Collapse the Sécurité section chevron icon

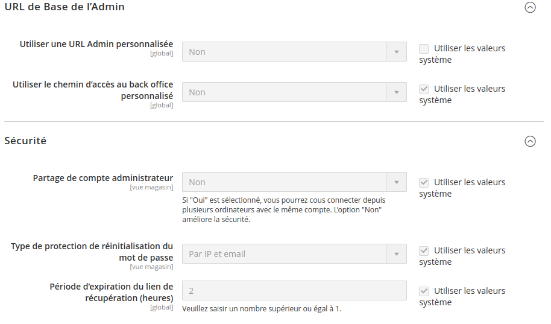(530, 141)
